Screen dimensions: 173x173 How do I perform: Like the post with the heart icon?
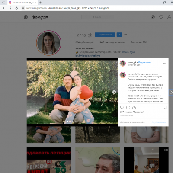122,107
